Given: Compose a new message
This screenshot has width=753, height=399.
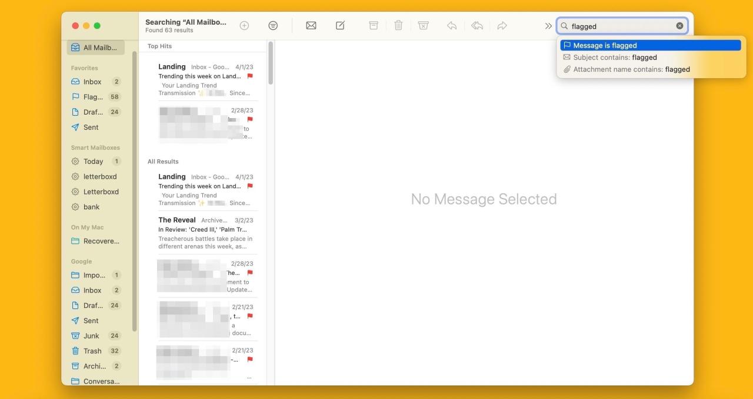Looking at the screenshot, I should click(340, 25).
